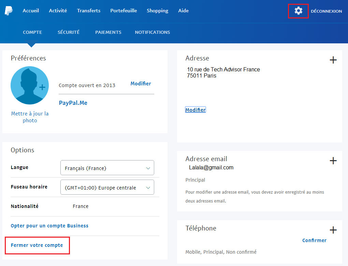The width and height of the screenshot is (348, 266).
Task: Log out via DÉCONNEXION
Action: point(326,11)
